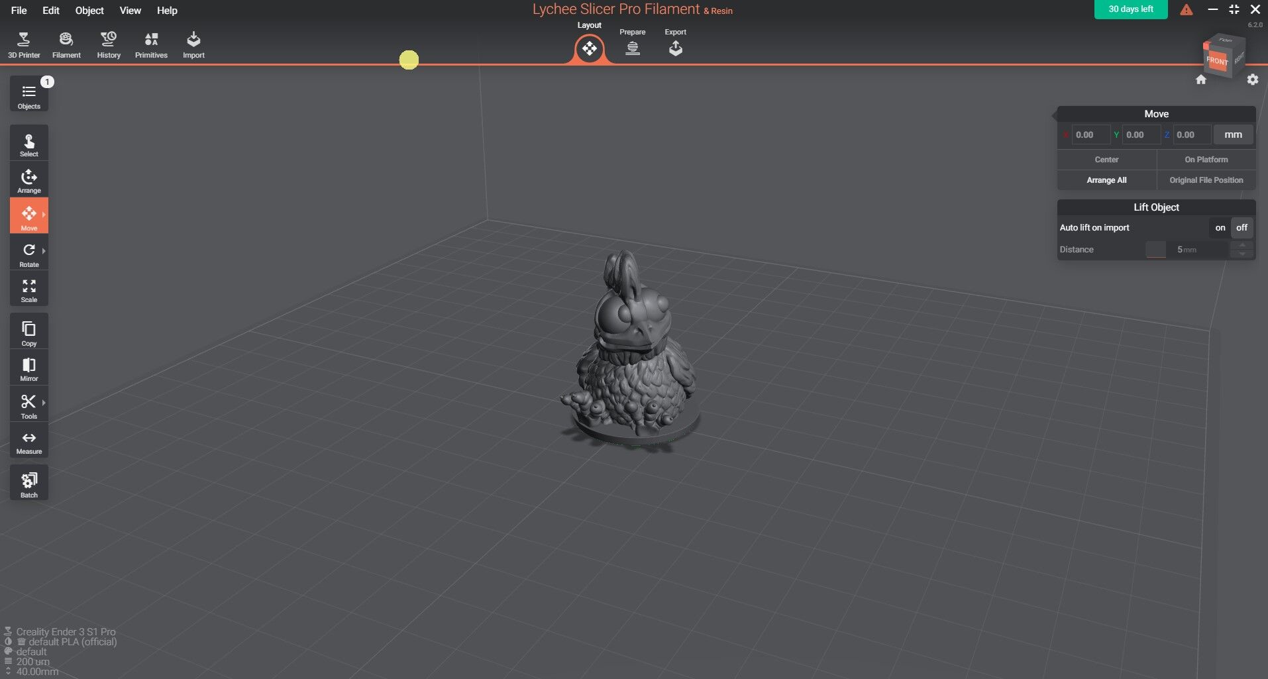
Task: Expand Move tool options arrow
Action: click(x=45, y=215)
